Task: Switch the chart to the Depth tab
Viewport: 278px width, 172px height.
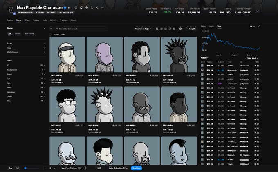Action: pyautogui.click(x=211, y=26)
